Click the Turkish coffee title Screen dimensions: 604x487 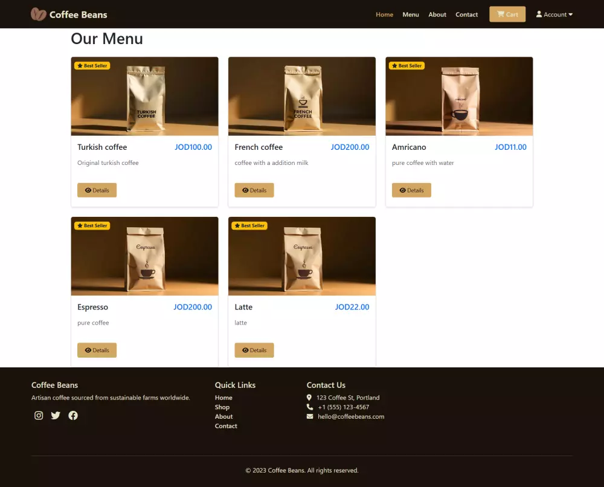coord(102,147)
